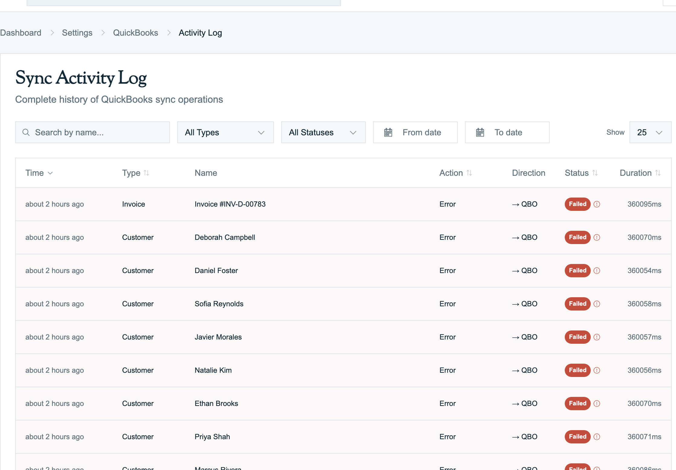676x470 pixels.
Task: Select Ethan Brooks name cell
Action: click(x=216, y=404)
